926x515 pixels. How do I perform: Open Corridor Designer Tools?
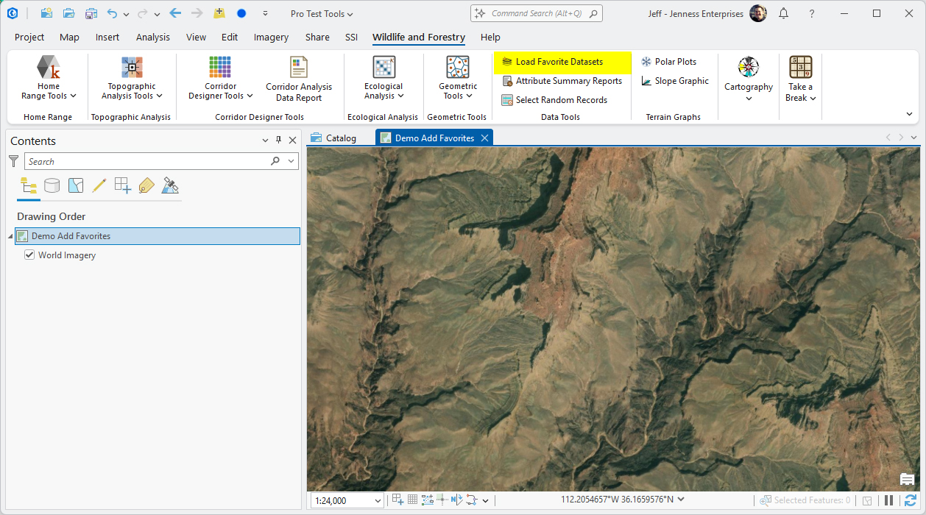[x=220, y=79]
